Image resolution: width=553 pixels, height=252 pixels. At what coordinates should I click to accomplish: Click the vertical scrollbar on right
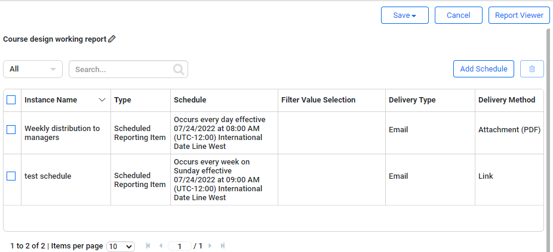tap(548, 141)
